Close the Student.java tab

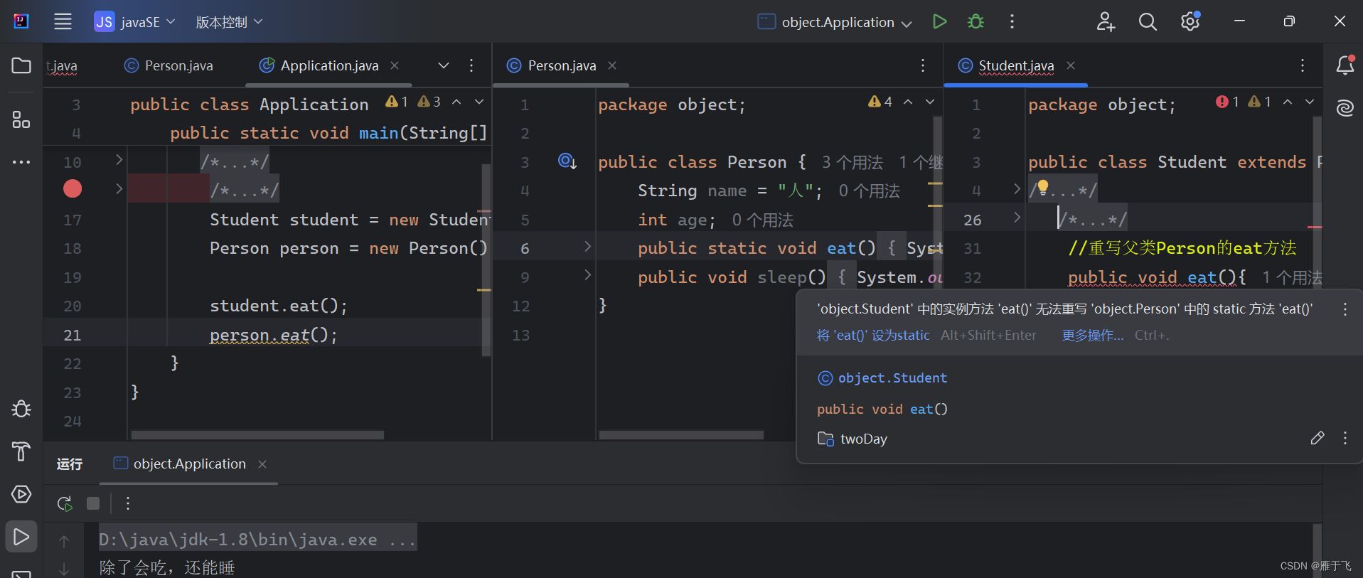tap(1071, 65)
